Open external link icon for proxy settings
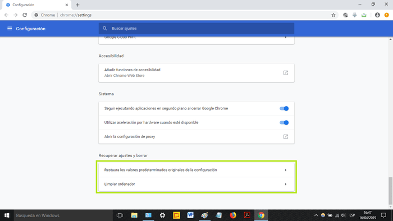This screenshot has width=393, height=221. pyautogui.click(x=285, y=137)
